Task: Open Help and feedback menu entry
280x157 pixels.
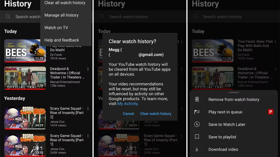Action: [x=62, y=40]
